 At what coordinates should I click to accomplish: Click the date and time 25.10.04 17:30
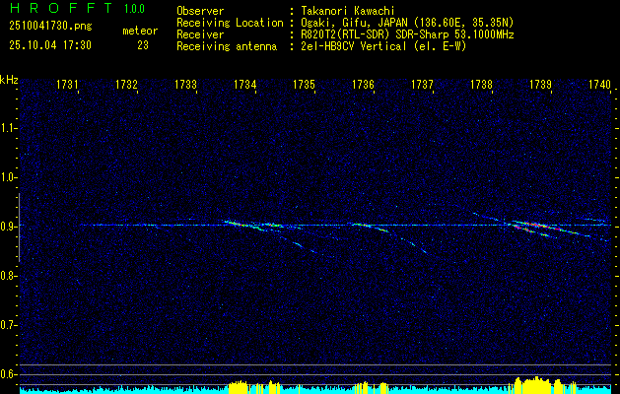click(50, 45)
